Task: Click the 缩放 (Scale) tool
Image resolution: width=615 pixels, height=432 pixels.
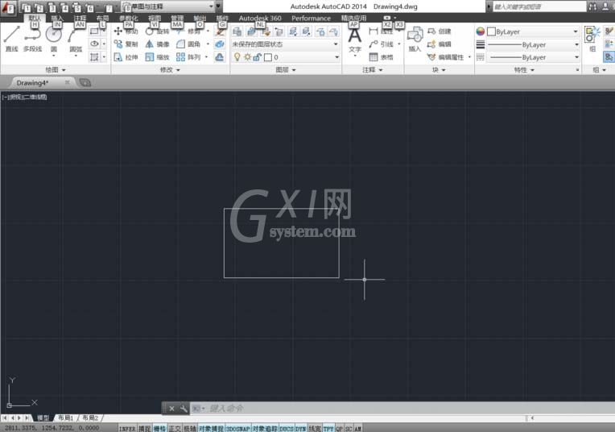Action: [157, 57]
